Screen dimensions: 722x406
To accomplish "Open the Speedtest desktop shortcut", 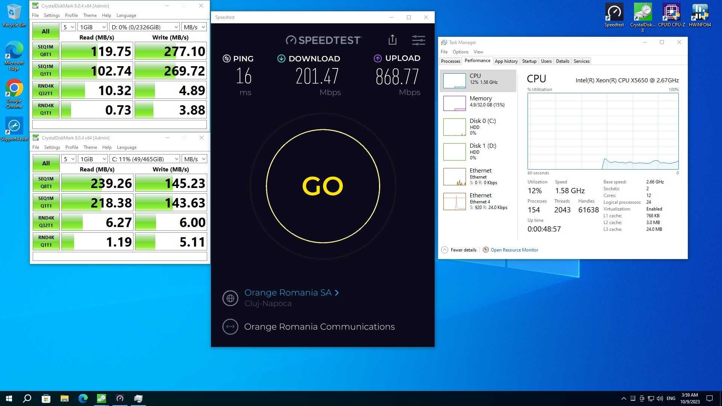I will pyautogui.click(x=614, y=15).
